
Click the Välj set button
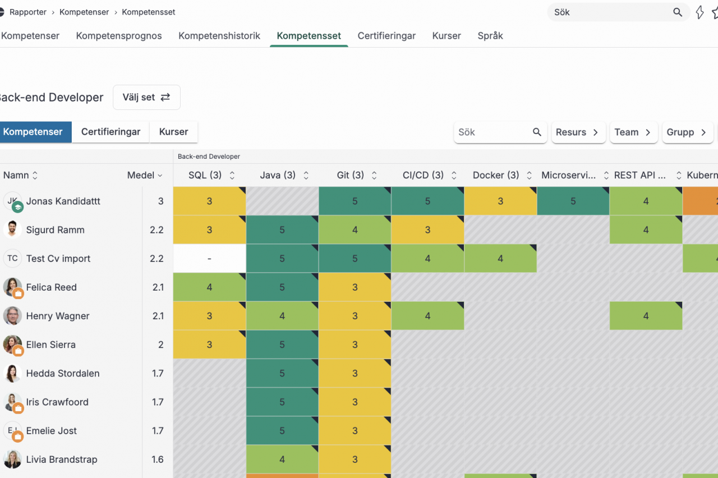tap(146, 97)
